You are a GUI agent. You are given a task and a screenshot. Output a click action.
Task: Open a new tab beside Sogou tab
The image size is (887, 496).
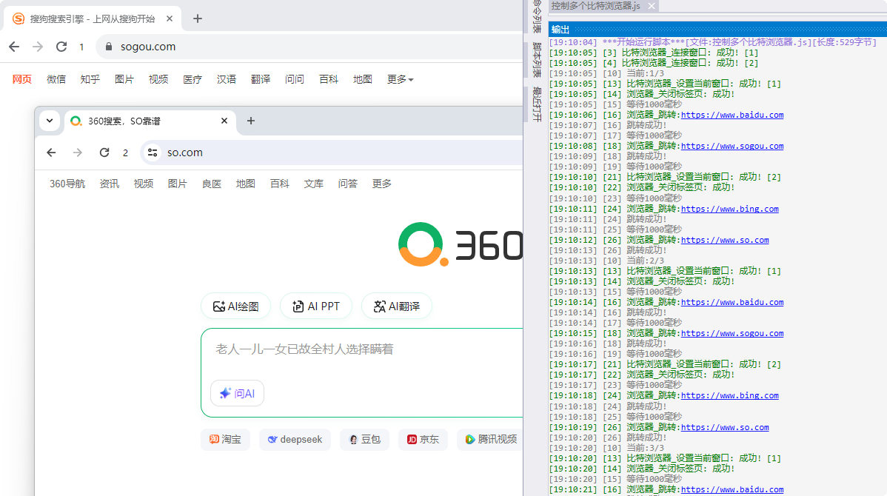(197, 19)
